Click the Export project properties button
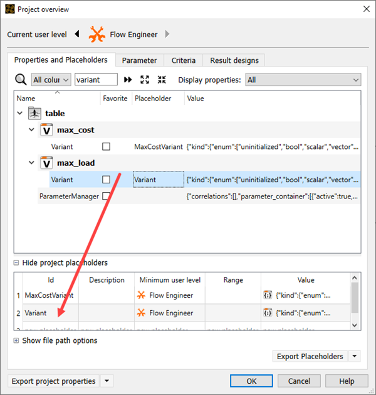The height and width of the screenshot is (395, 376). coord(53,381)
